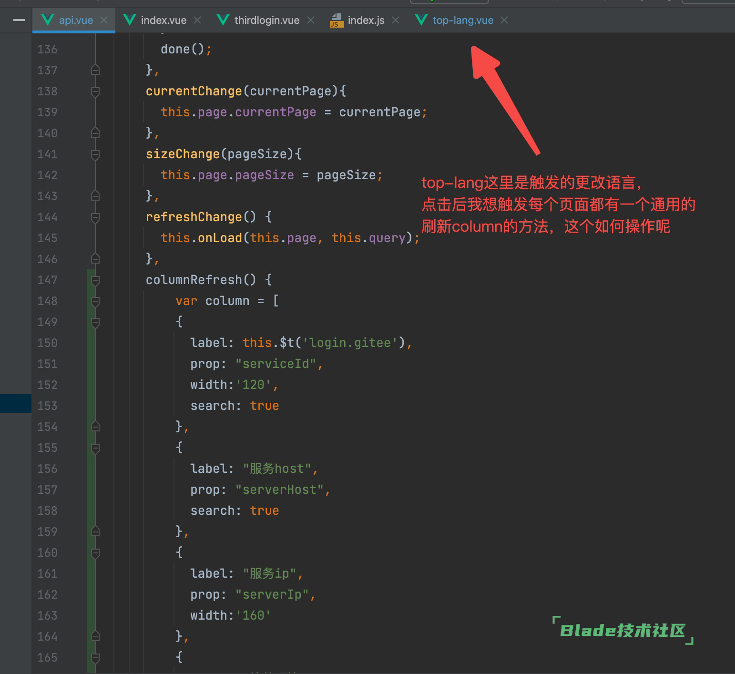
Task: Click sizeChange method name
Action: click(x=183, y=154)
